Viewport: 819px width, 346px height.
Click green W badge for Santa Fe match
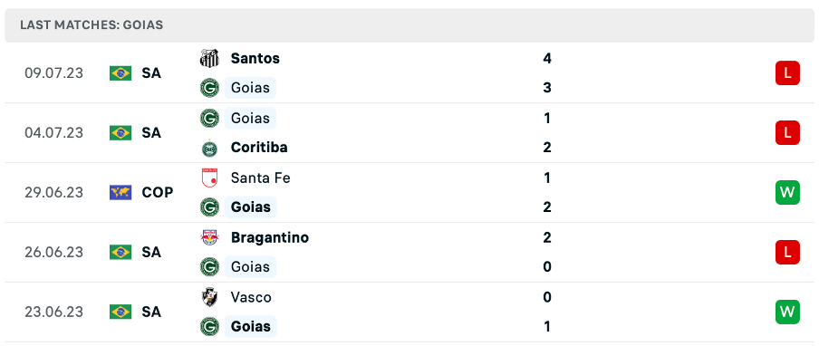[787, 193]
